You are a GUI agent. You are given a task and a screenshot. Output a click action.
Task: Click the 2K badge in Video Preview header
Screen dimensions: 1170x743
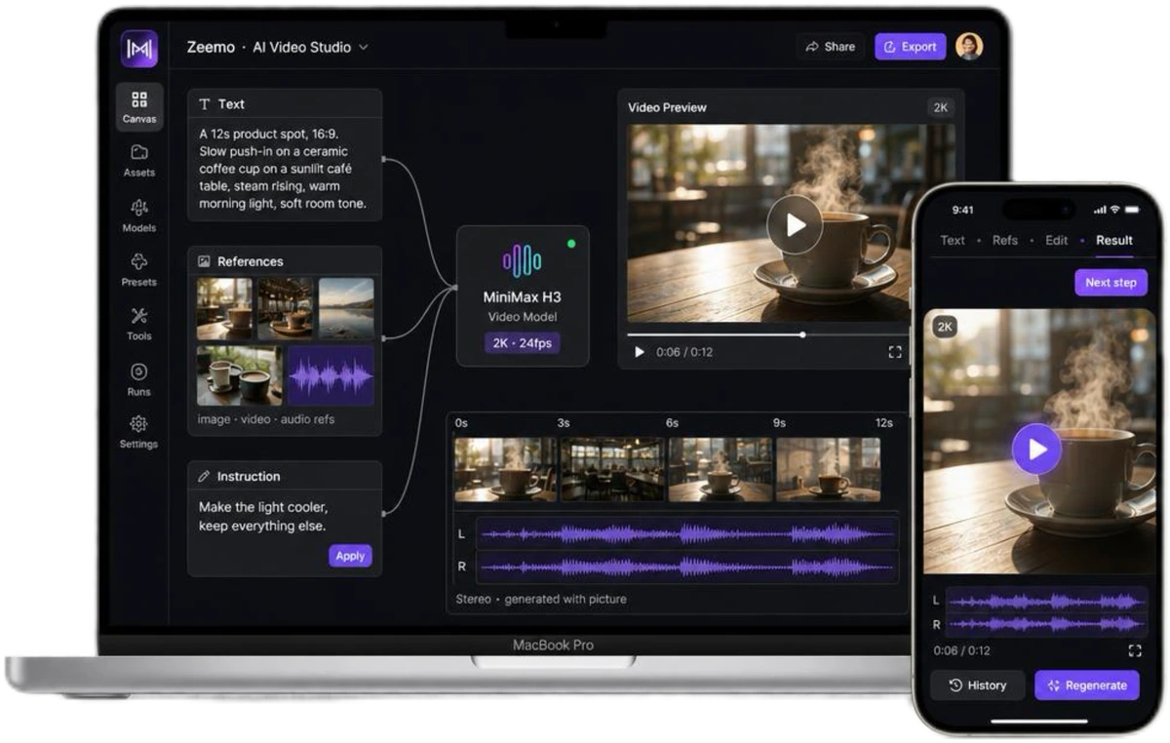click(941, 107)
